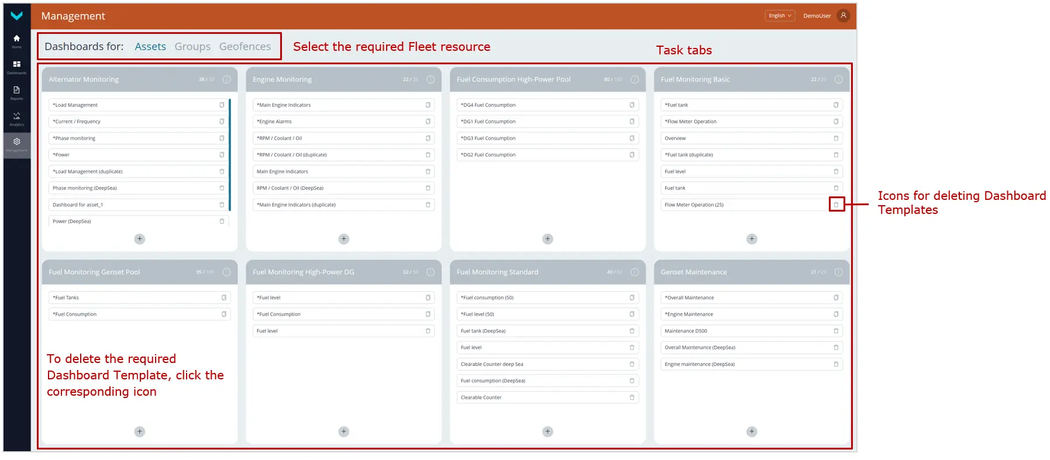The image size is (1050, 460).
Task: Add a template to Alternator Monitoring card
Action: point(140,239)
